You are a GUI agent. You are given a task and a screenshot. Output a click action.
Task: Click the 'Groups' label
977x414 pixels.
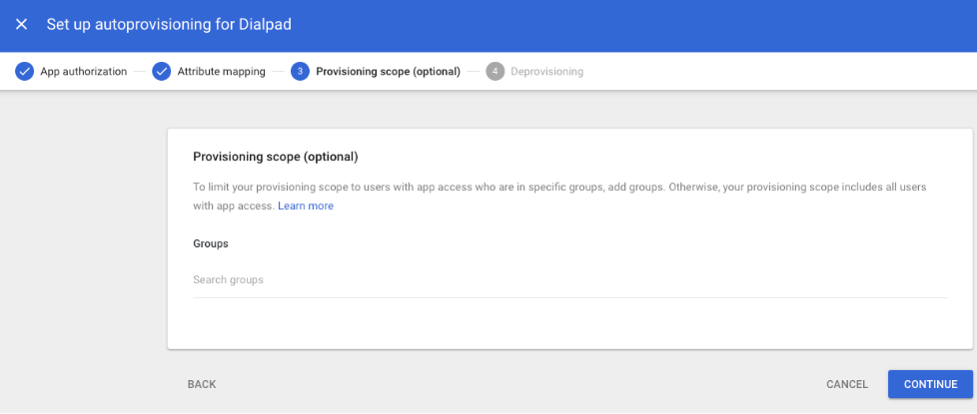(211, 243)
